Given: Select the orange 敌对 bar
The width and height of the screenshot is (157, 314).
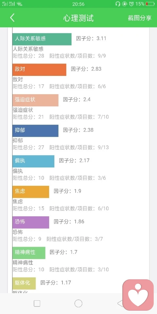Looking at the screenshot, I should click(x=39, y=70).
